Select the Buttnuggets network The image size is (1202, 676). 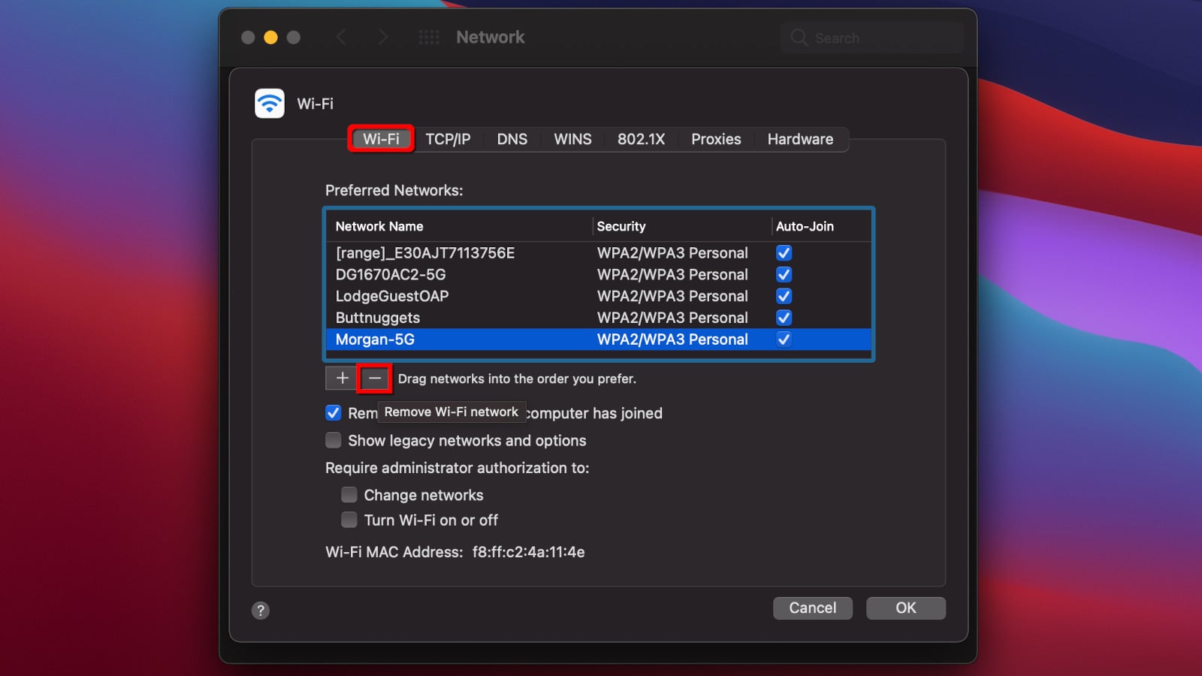click(x=599, y=318)
